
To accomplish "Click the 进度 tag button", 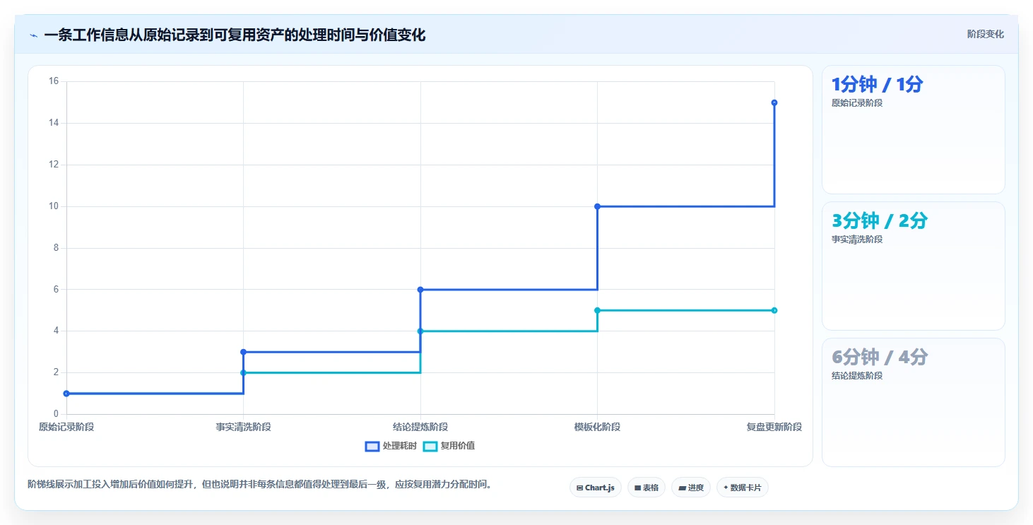I will 691,488.
